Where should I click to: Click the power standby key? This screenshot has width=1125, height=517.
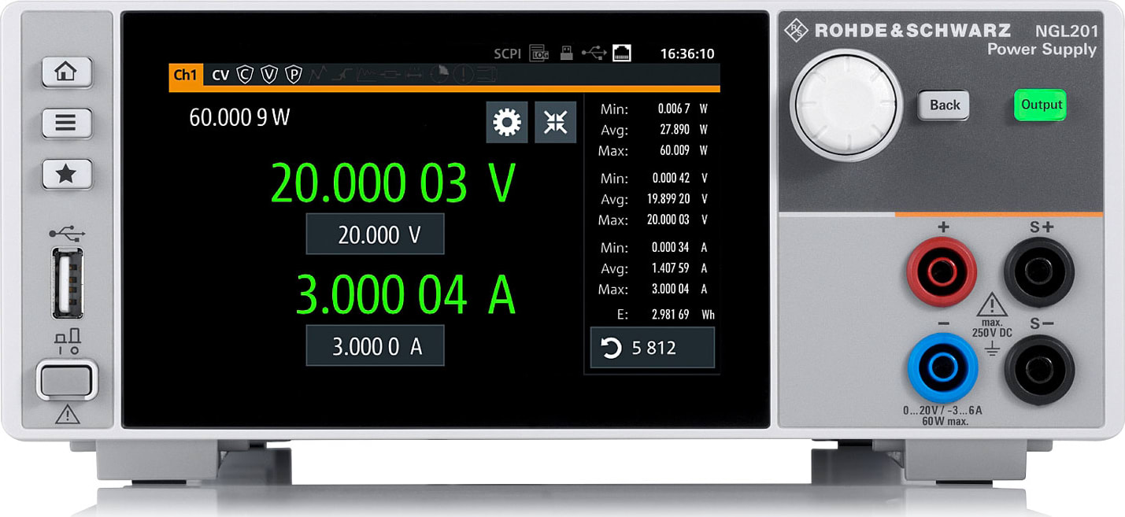click(x=67, y=381)
